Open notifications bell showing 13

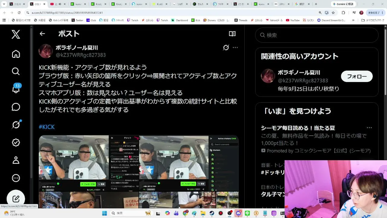16,89
